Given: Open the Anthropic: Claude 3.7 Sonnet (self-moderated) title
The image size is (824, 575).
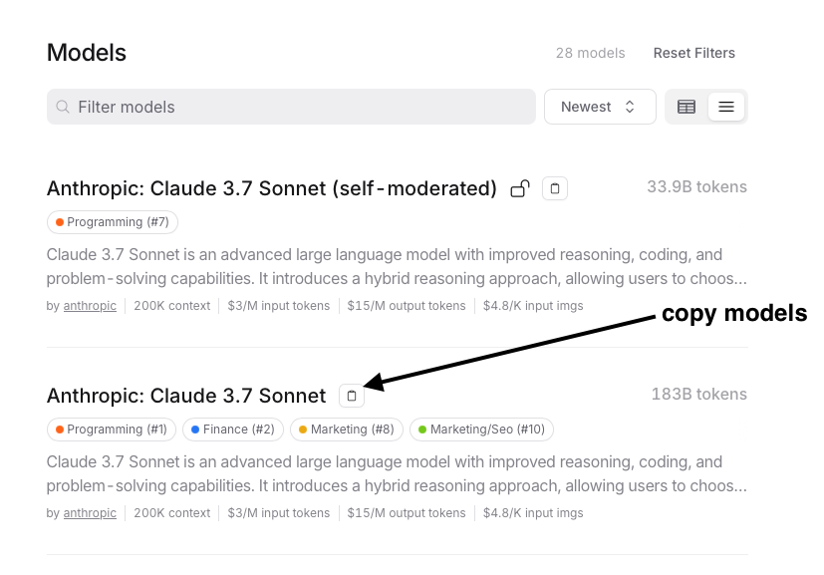Looking at the screenshot, I should 272,188.
